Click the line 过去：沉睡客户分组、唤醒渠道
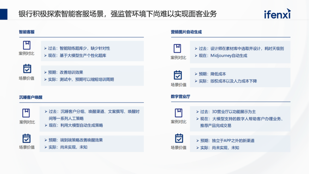 tap(92, 115)
